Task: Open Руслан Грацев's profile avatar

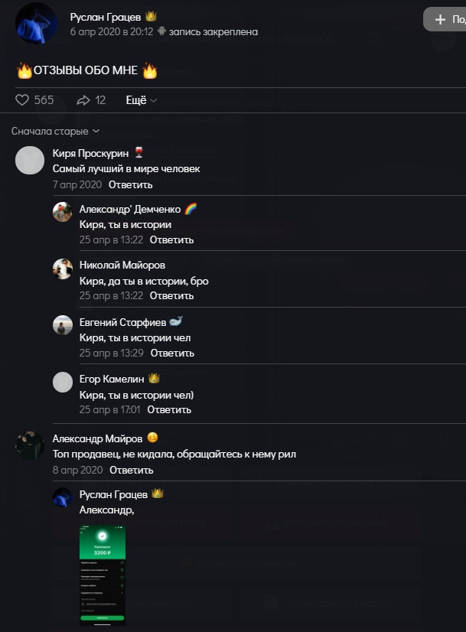Action: 36,24
